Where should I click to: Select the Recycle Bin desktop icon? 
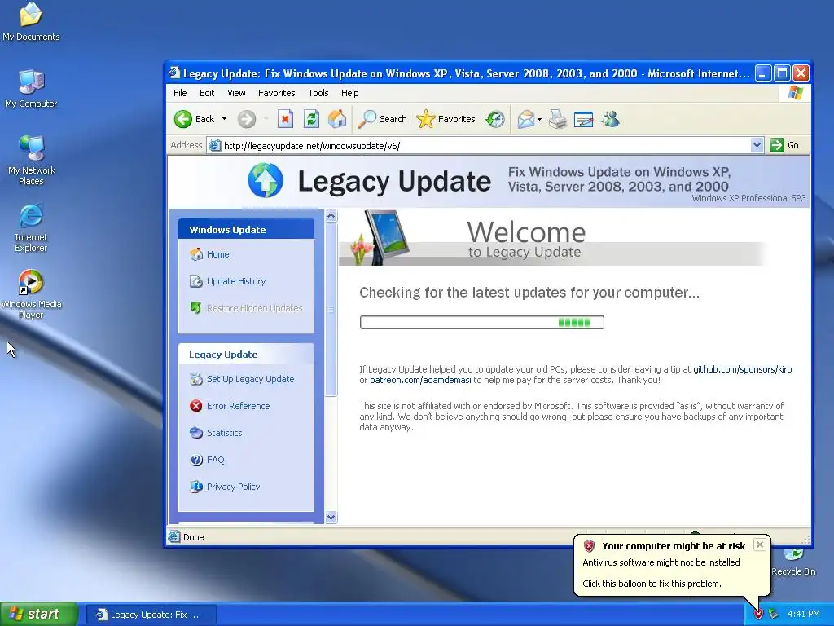coord(793,562)
